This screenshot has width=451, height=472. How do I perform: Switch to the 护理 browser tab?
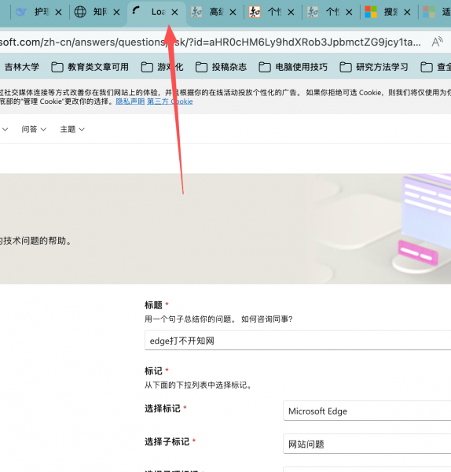tap(38, 12)
